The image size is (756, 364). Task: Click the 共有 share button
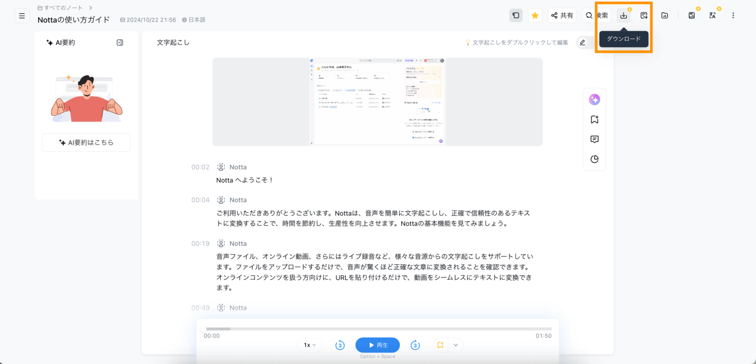pyautogui.click(x=562, y=16)
